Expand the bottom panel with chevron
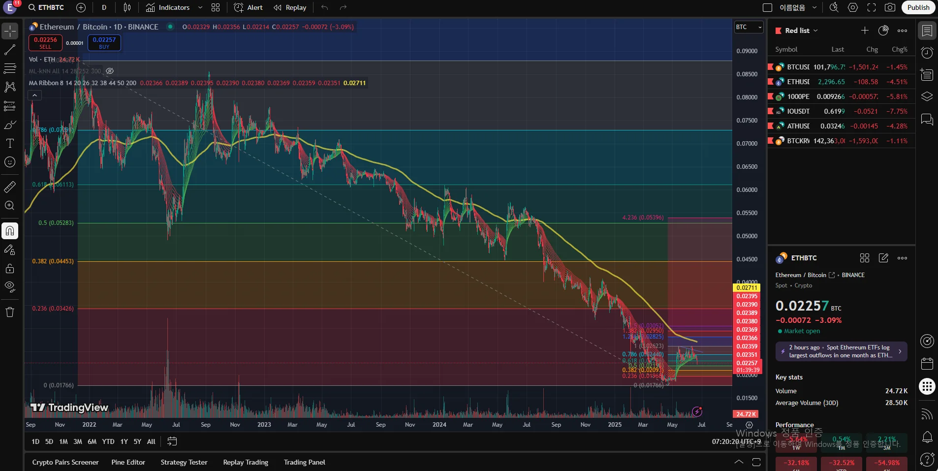938x471 pixels. click(x=739, y=462)
